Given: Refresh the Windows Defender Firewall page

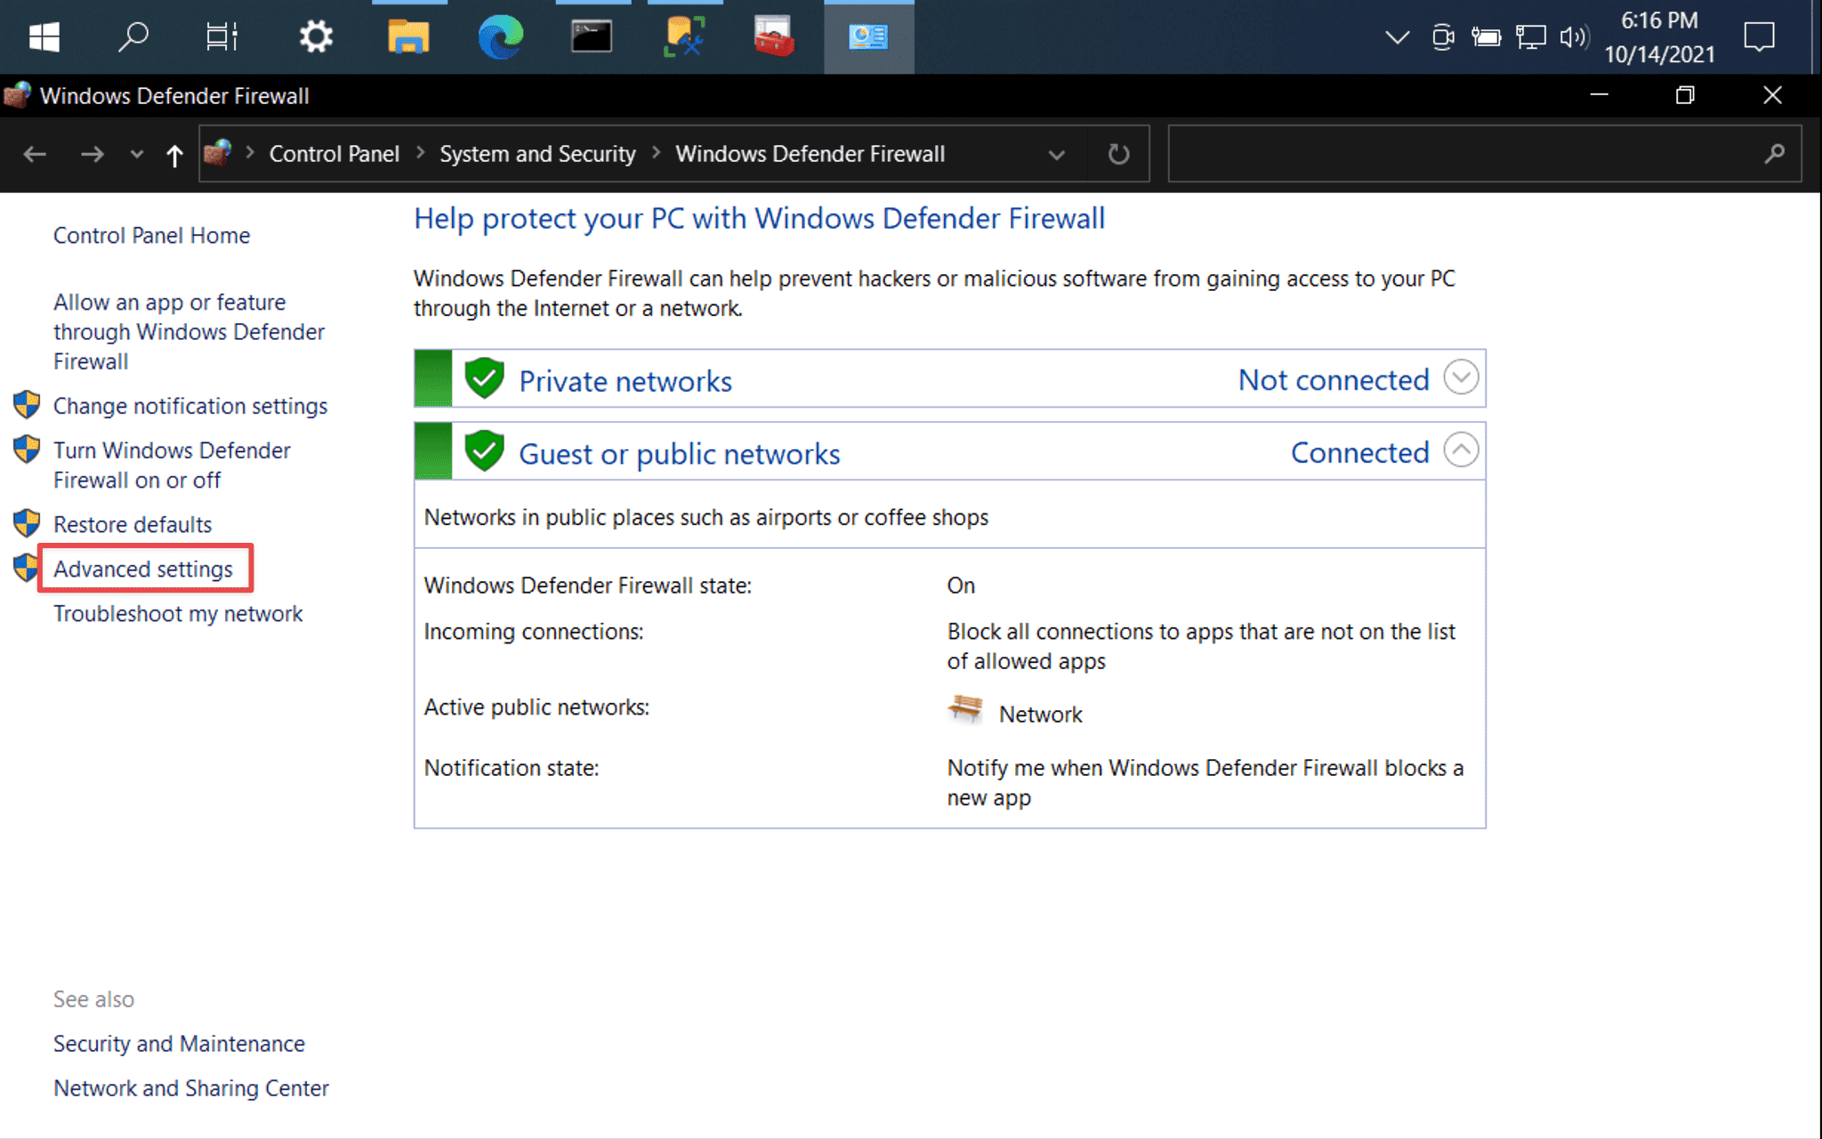Looking at the screenshot, I should click(1118, 154).
